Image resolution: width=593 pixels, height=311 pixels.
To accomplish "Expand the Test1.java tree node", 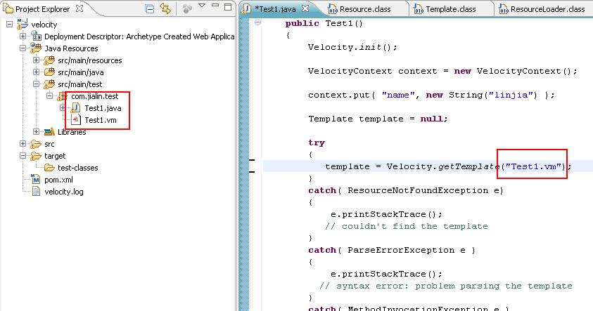I will (63, 108).
